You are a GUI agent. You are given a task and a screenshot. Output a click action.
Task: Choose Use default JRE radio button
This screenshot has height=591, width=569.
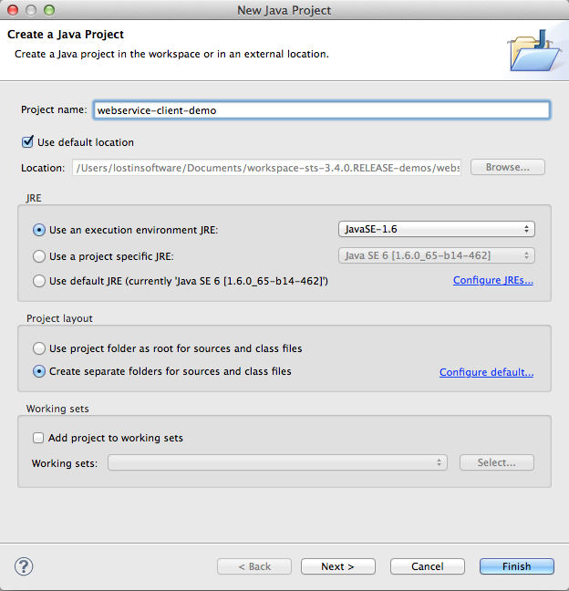[39, 281]
